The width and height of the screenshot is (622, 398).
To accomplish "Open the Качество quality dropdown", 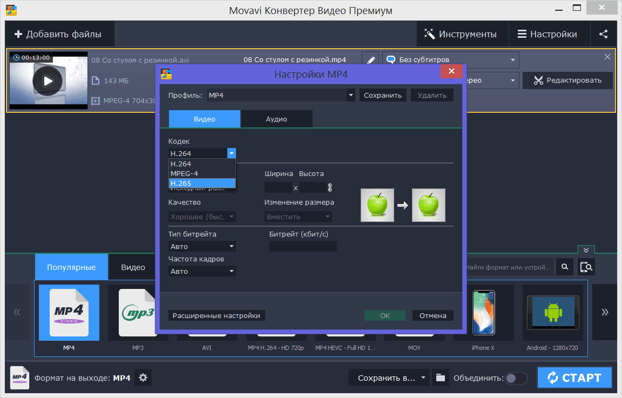I will [x=202, y=217].
